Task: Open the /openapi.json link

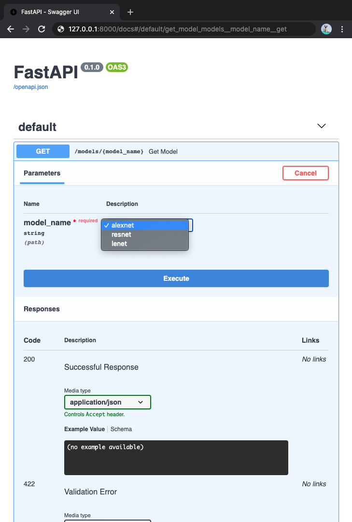Action: [x=30, y=87]
